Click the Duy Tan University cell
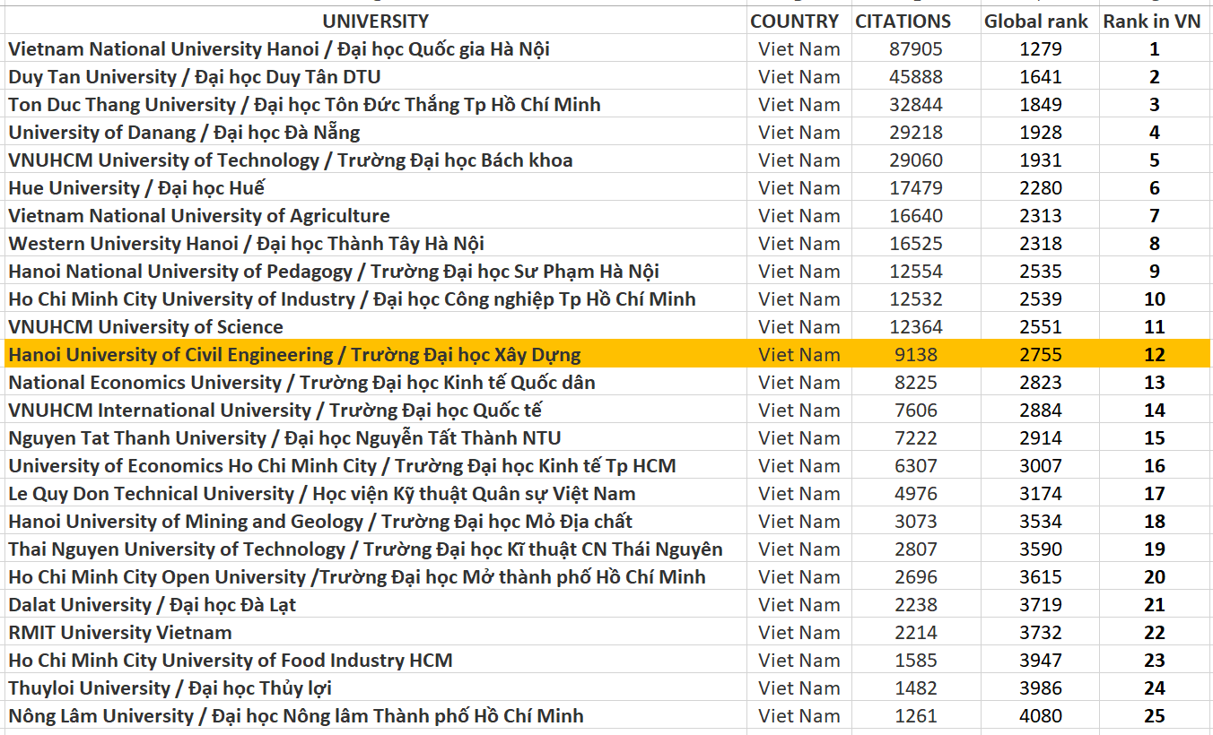 (x=375, y=76)
